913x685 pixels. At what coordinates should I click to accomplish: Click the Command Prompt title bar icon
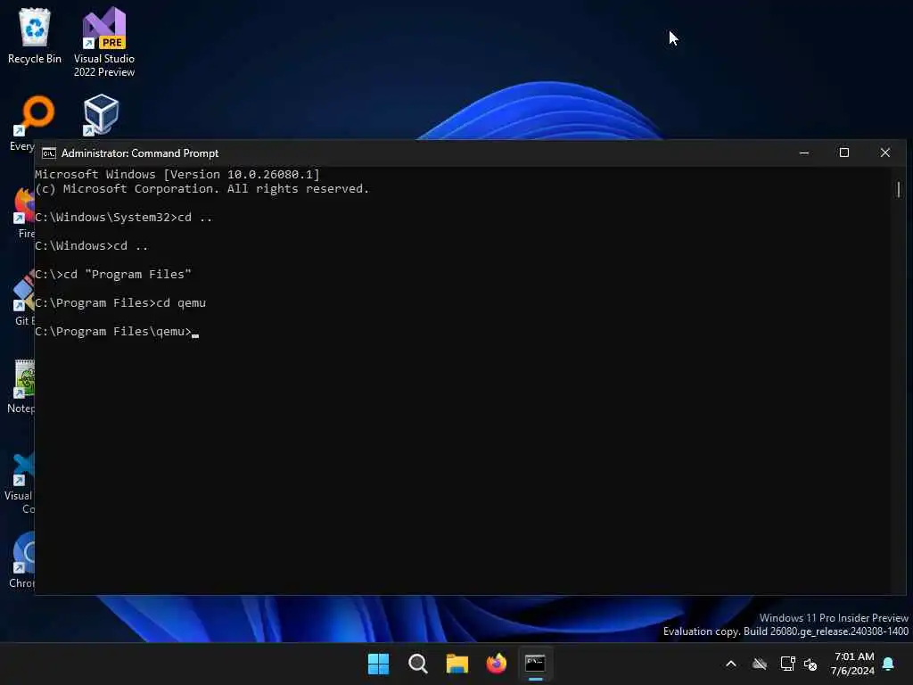point(49,153)
